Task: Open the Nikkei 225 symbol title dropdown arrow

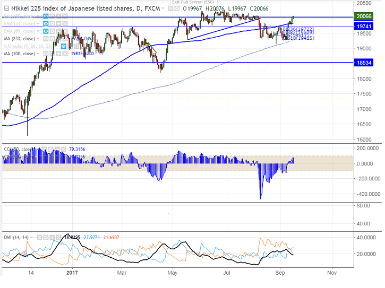Action: pyautogui.click(x=162, y=8)
